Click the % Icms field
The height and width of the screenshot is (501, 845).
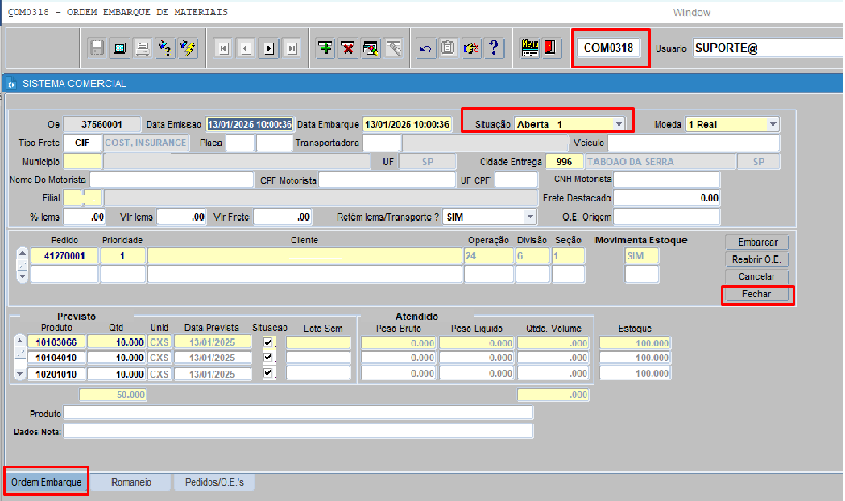click(84, 217)
